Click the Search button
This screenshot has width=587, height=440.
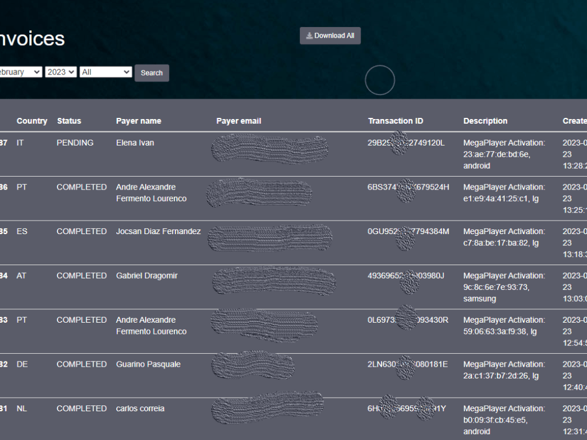pyautogui.click(x=151, y=73)
